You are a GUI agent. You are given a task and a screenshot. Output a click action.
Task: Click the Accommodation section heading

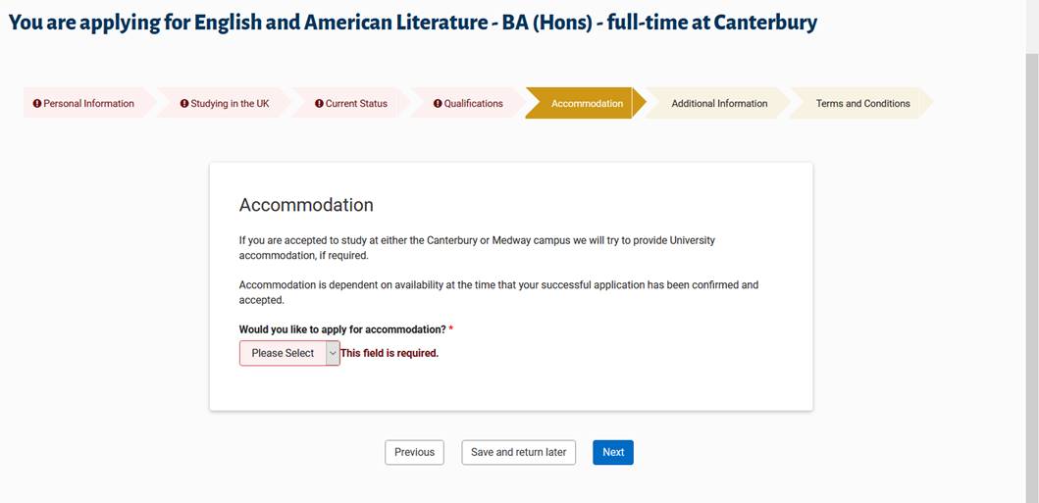[x=306, y=205]
